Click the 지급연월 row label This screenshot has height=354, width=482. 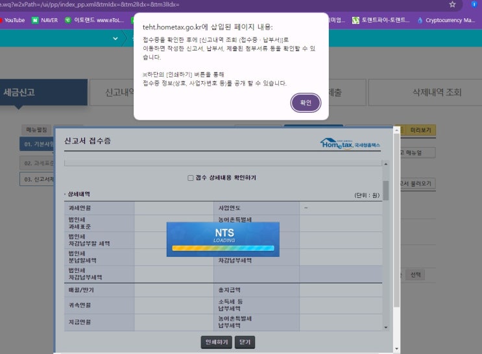[80, 322]
